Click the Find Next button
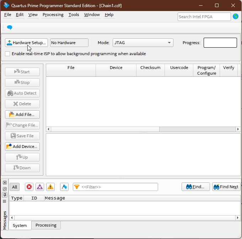This screenshot has width=242, height=239. pos(226,187)
